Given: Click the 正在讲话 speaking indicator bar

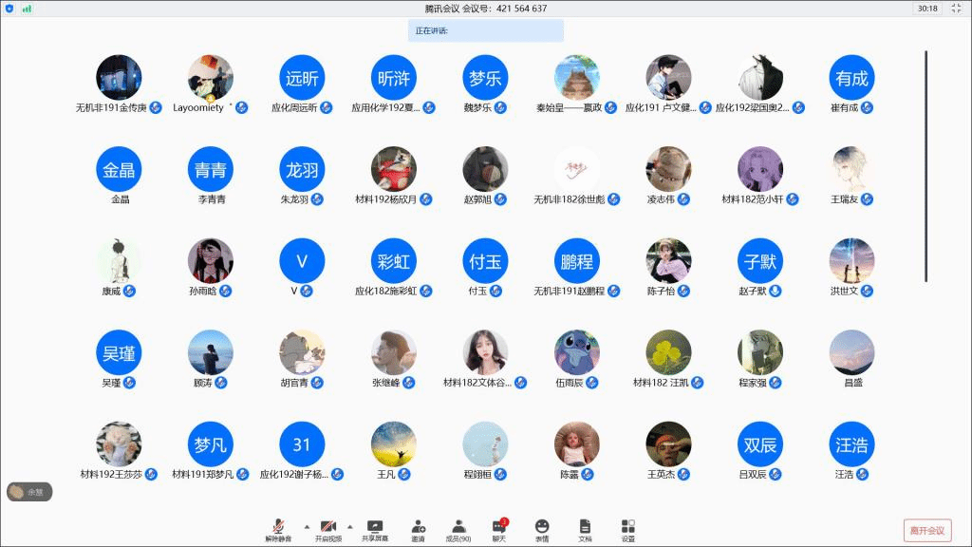Looking at the screenshot, I should [486, 30].
